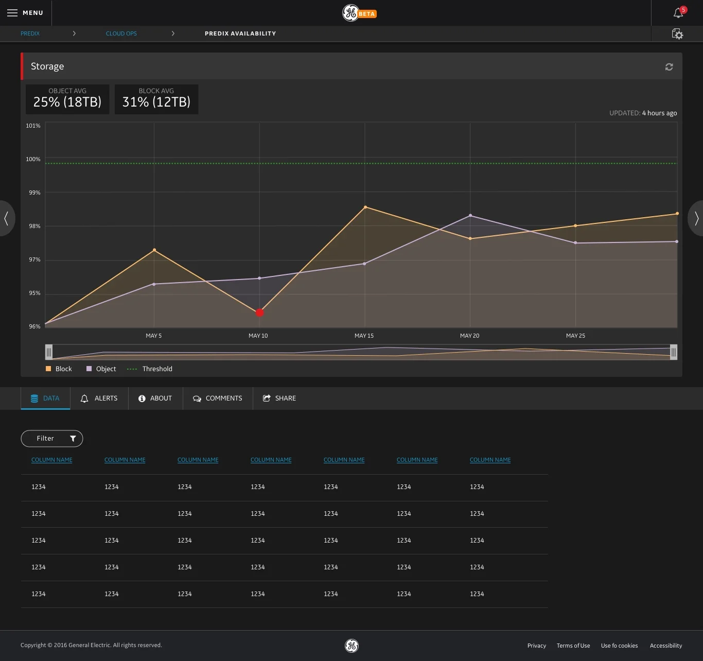Switch to the COMMENTS tab

click(218, 398)
